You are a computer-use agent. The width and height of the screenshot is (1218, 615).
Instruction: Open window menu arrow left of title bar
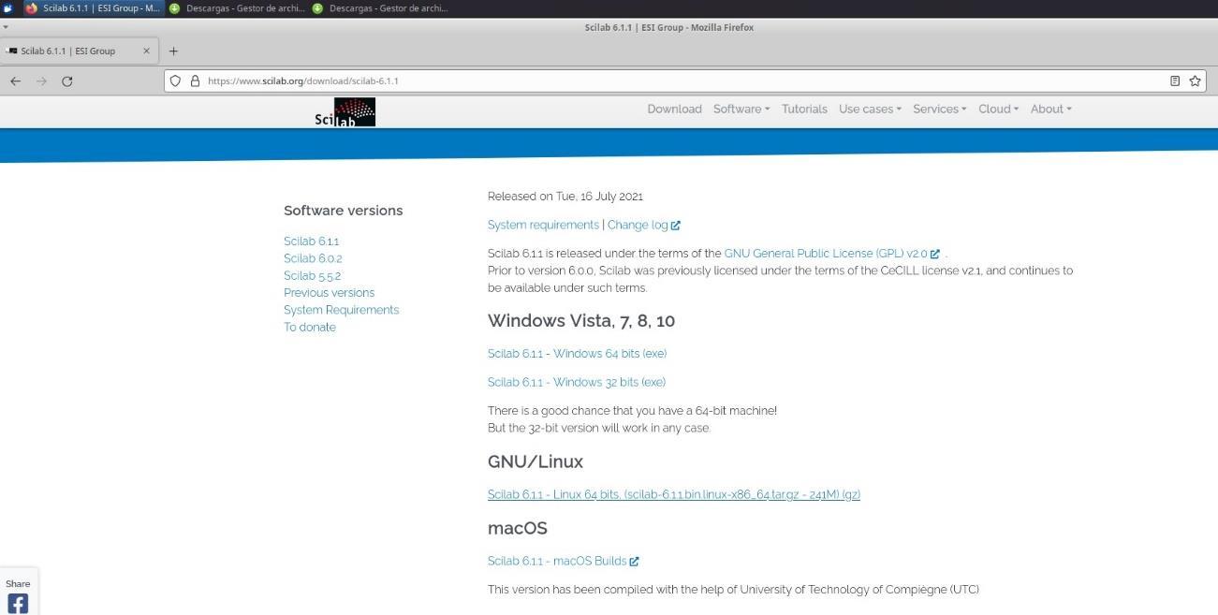(6, 27)
